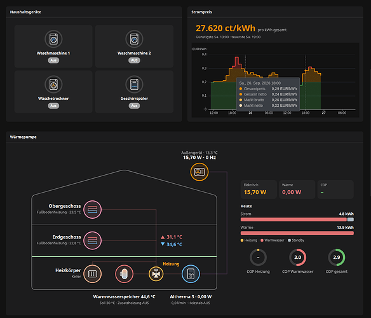Image resolution: width=371 pixels, height=318 pixels.
Task: Open the Elektrisch 15,70 W tile
Action: point(259,190)
